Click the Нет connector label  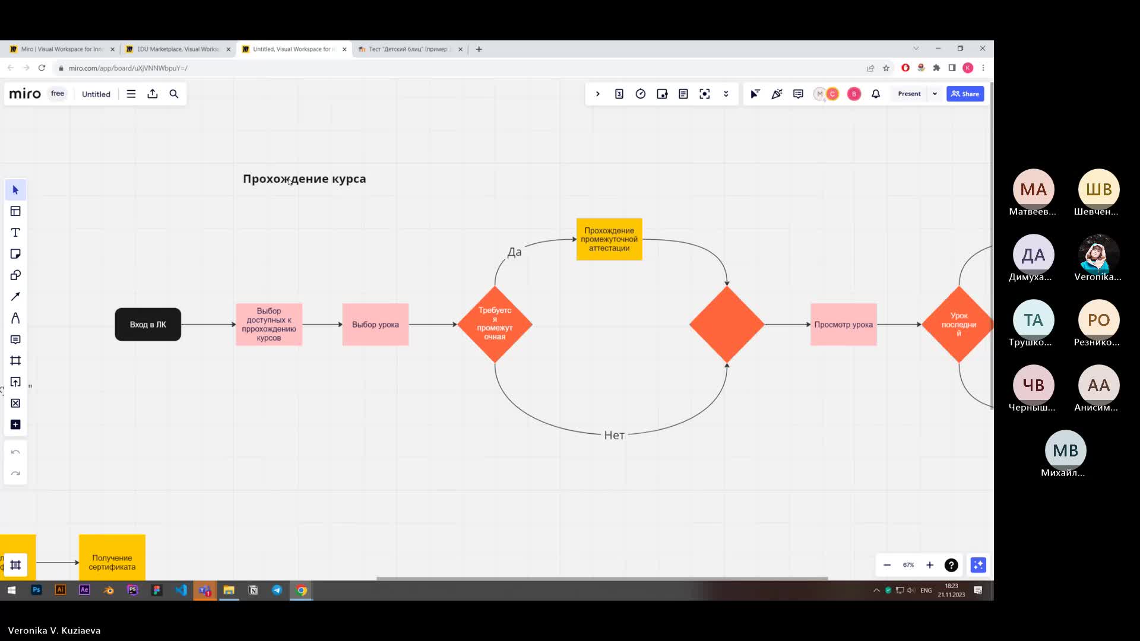(x=614, y=435)
